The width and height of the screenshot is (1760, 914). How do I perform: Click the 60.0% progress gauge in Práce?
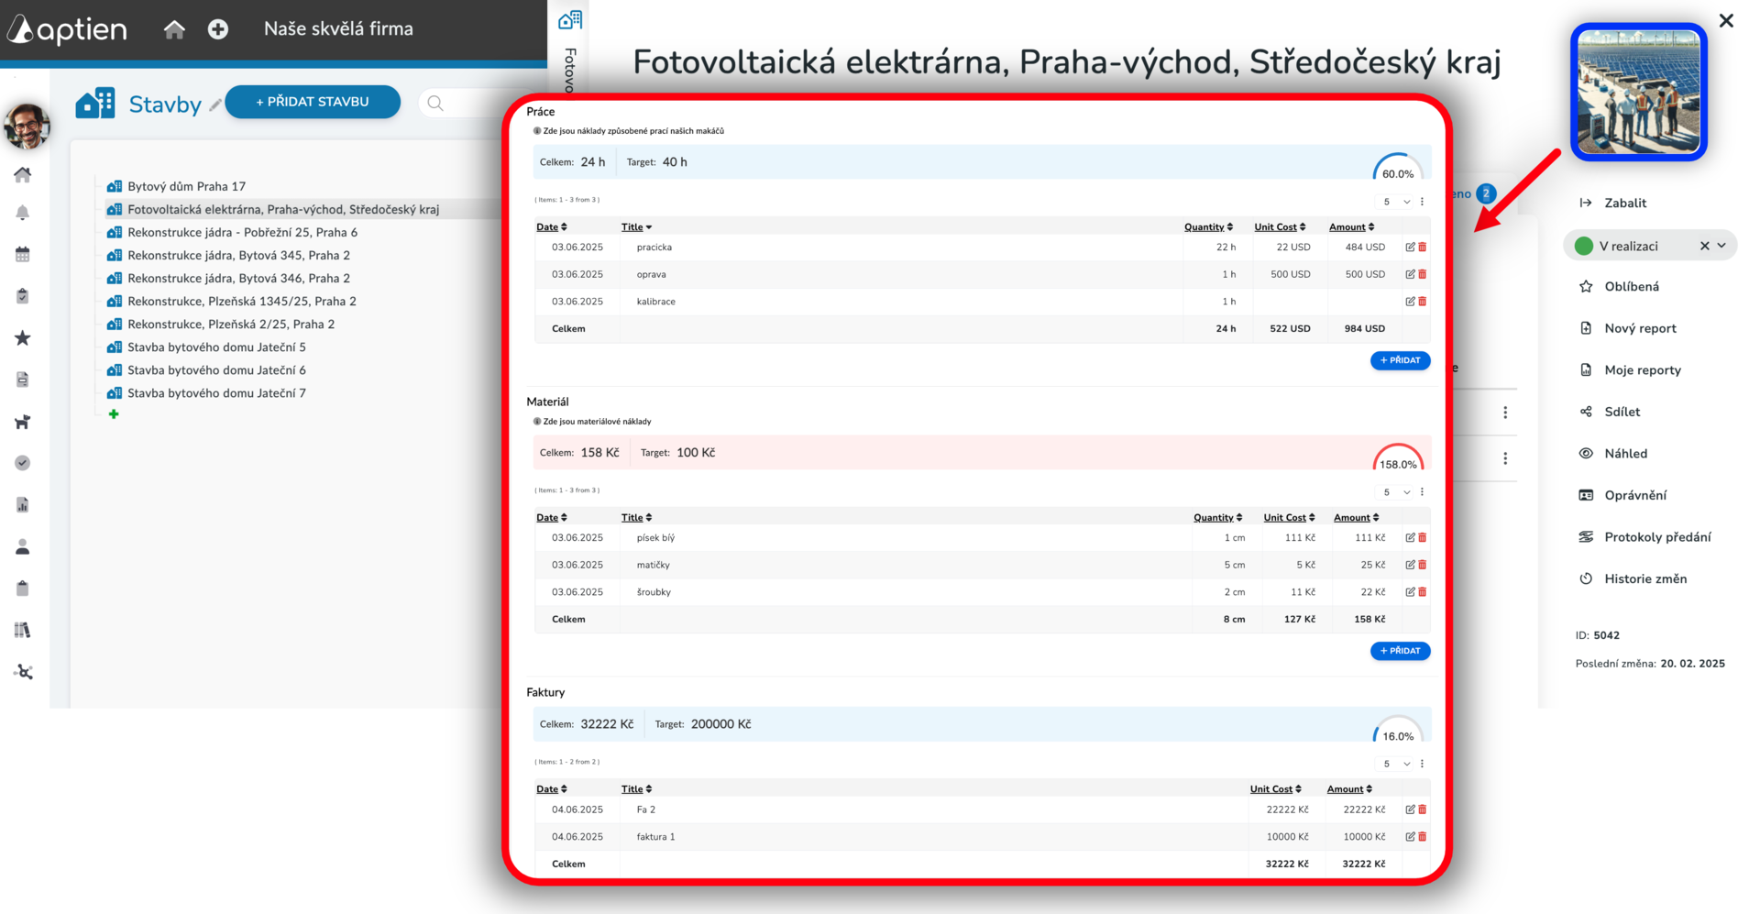pyautogui.click(x=1398, y=167)
